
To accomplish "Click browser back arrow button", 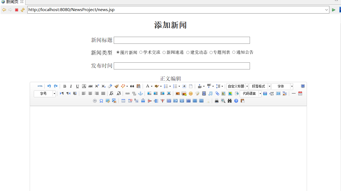I will pyautogui.click(x=4, y=10).
